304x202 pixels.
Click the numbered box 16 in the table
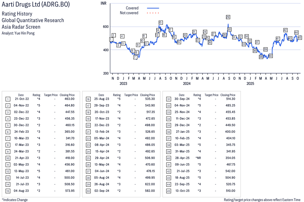(88, 99)
